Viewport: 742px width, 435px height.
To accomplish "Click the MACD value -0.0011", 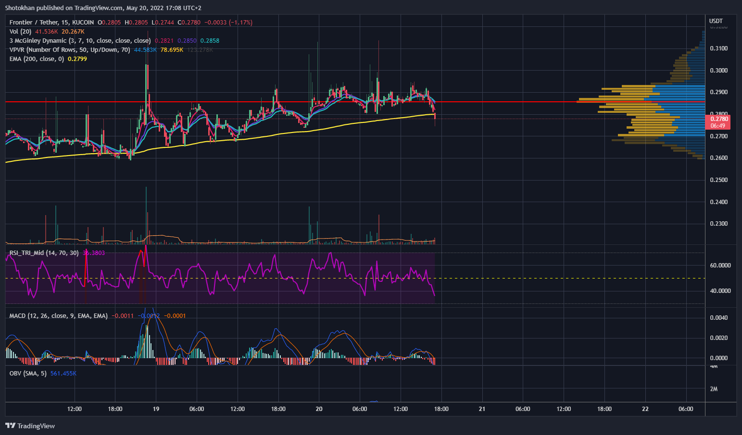I will click(x=123, y=316).
